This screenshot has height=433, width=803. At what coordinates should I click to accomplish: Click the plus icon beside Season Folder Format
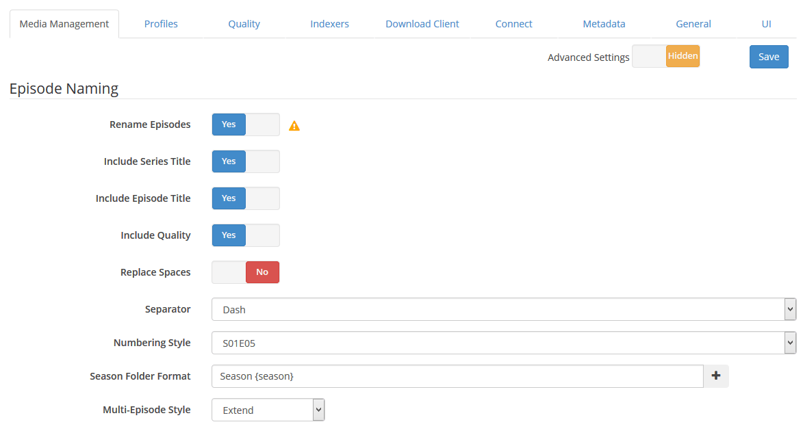pos(716,376)
